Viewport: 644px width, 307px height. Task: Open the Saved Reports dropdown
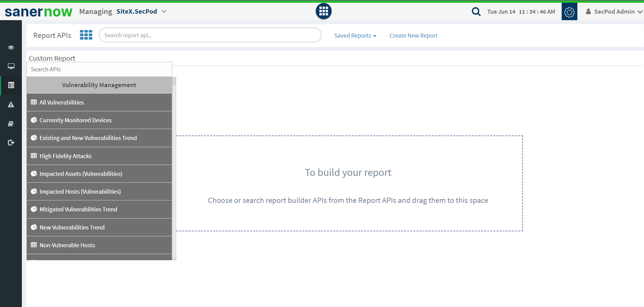(x=355, y=36)
